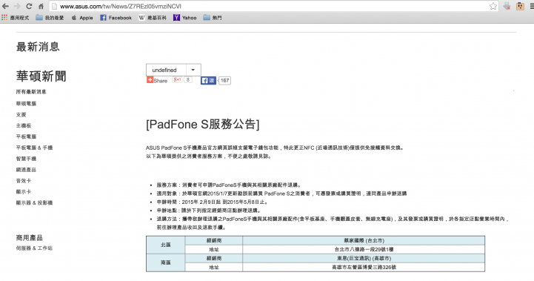Click the 華碩新聞 heading
534x281 pixels.
click(41, 76)
